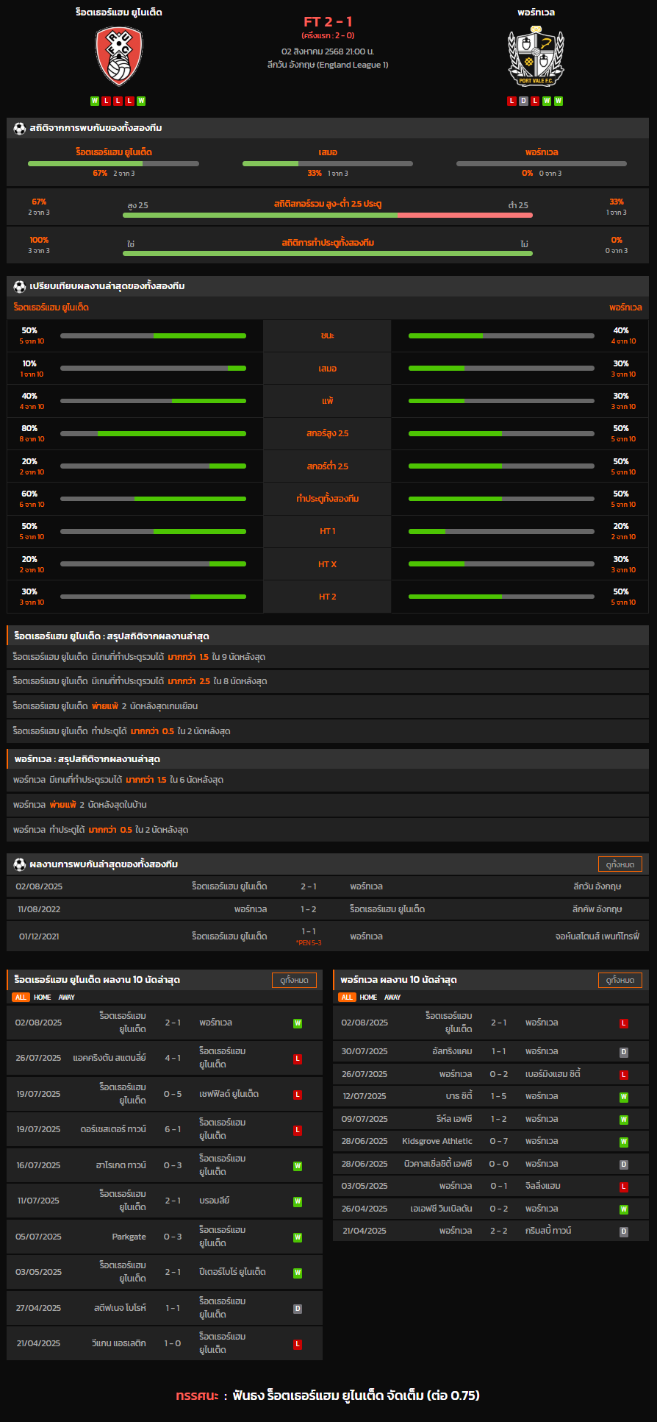Click the L badge on Rotherham 26/07/2025 row
657x1422 pixels.
tap(298, 1059)
